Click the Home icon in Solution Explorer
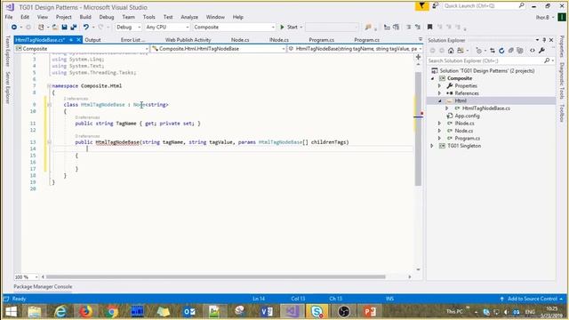Image resolution: width=569 pixels, height=320 pixels. tap(451, 51)
